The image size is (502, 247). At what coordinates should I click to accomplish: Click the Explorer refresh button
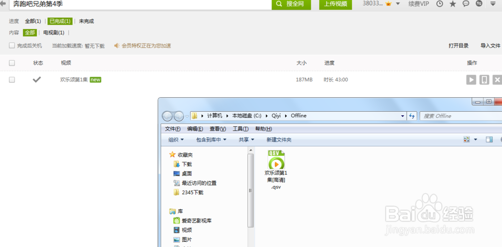point(412,116)
